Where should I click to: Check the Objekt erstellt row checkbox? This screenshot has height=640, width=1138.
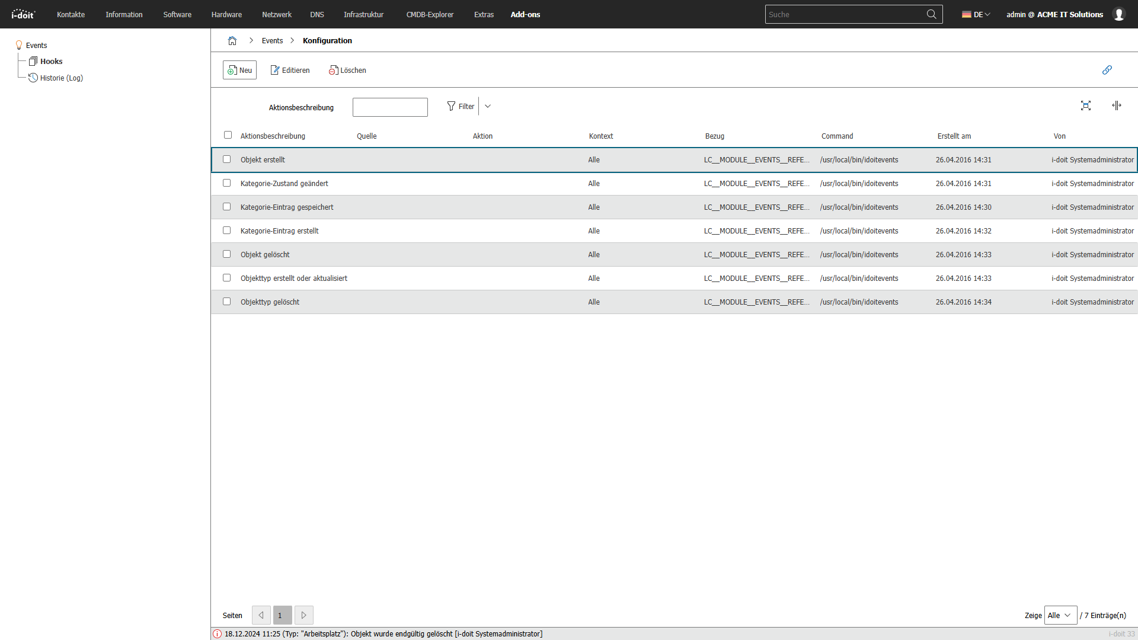click(226, 159)
